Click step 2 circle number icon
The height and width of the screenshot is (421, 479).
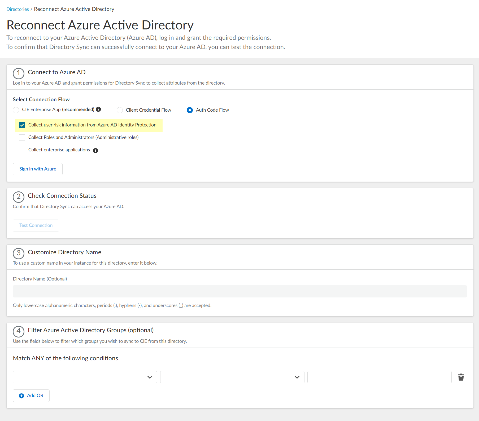19,197
